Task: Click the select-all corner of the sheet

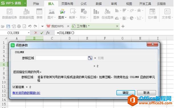Action: [x=6, y=38]
